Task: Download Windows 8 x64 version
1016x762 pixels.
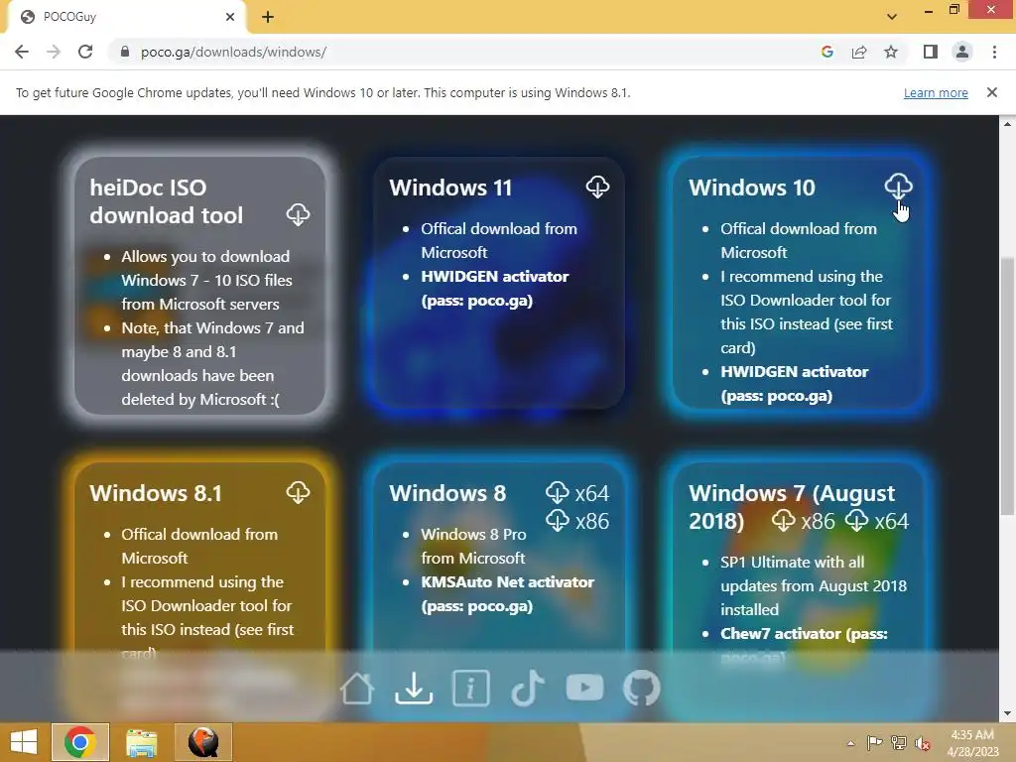Action: 577,493
